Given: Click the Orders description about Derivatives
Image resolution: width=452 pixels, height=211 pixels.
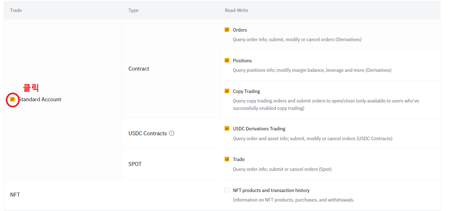Looking at the screenshot, I should 297,39.
